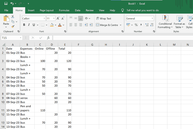Image resolution: width=193 pixels, height=129 pixels.
Task: Open Alignment settings dialog launcher
Action: (123, 31)
